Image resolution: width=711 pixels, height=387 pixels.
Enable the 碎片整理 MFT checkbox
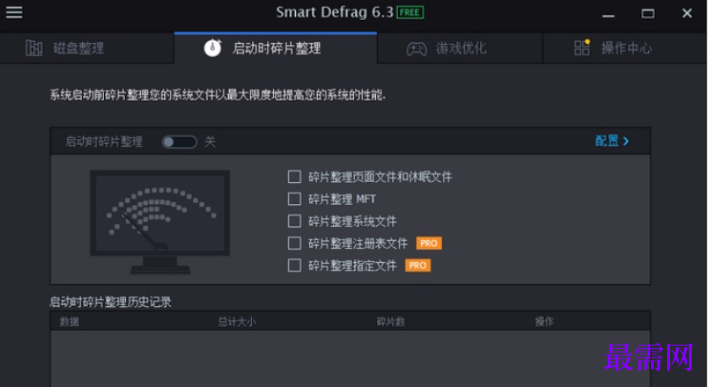[x=295, y=198]
